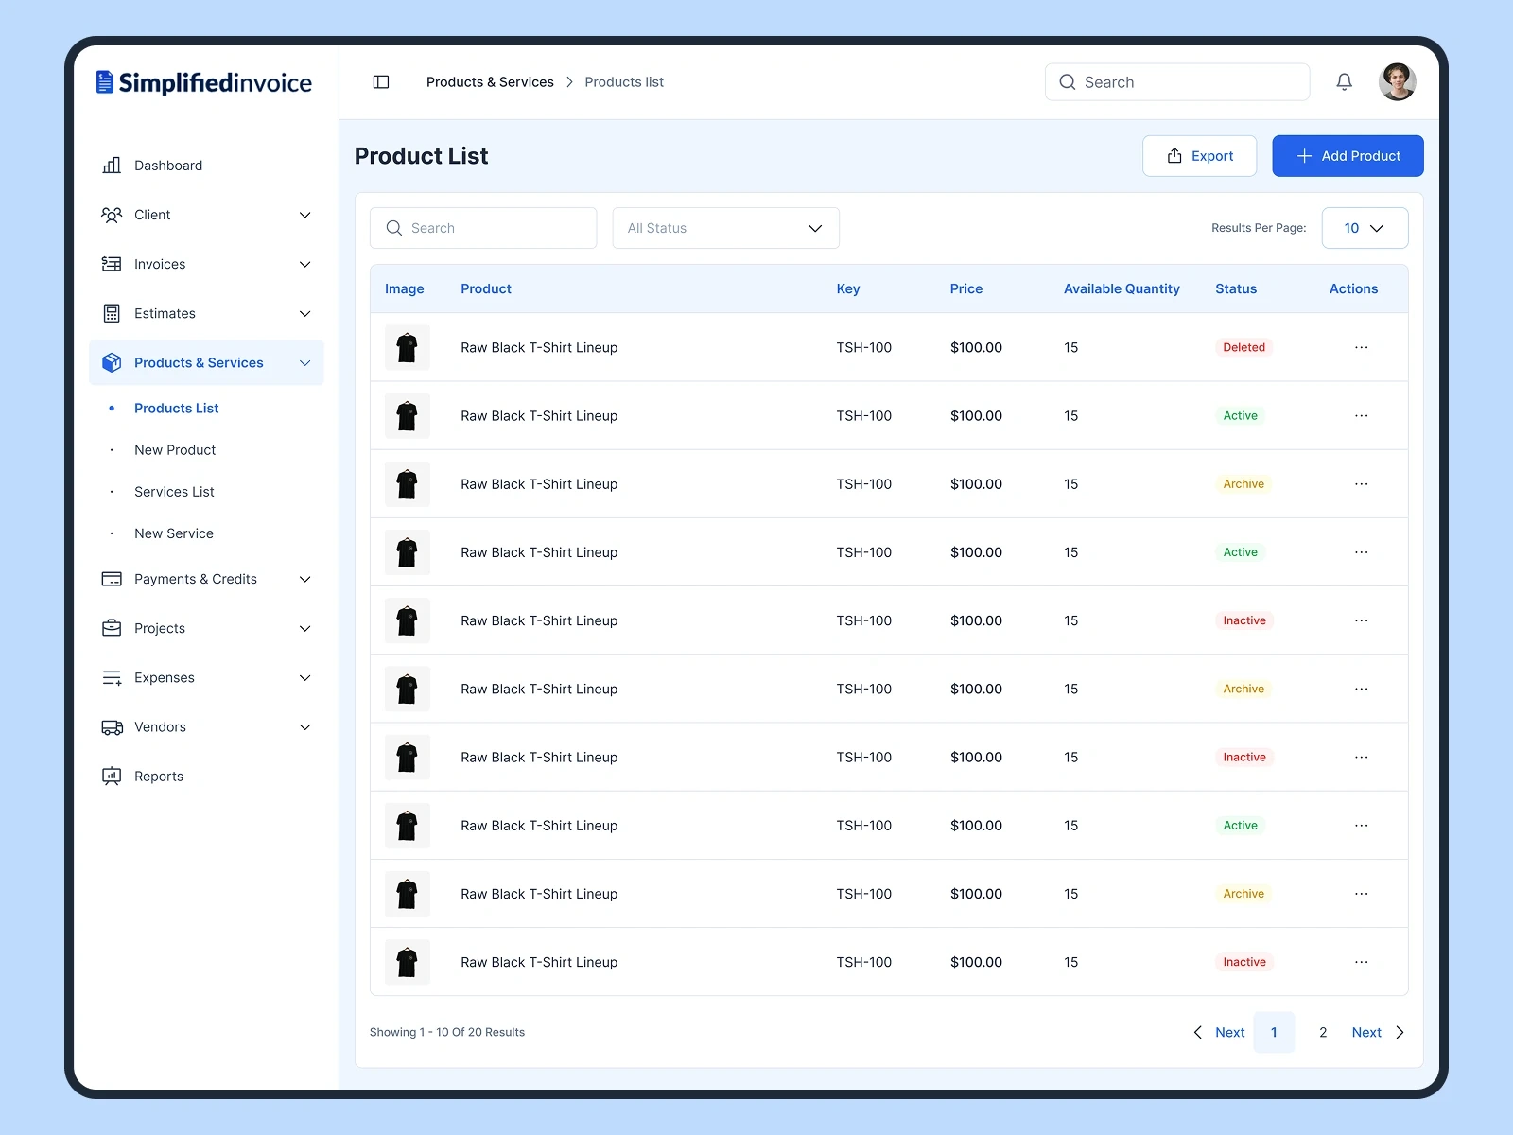This screenshot has height=1135, width=1513.
Task: Go to page 2 of results
Action: [x=1322, y=1032]
